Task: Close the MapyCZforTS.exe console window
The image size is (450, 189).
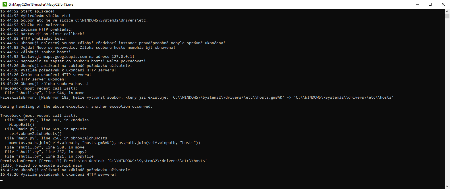Action: 443,4
